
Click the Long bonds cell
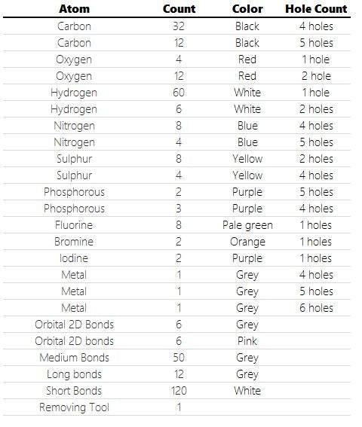pyautogui.click(x=74, y=374)
